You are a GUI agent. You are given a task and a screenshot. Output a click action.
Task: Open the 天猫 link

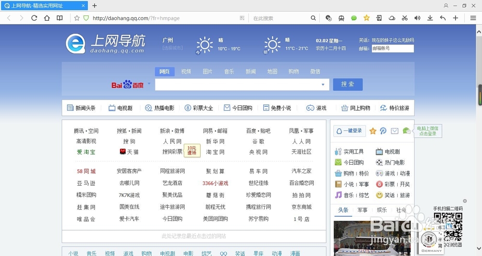(x=129, y=152)
